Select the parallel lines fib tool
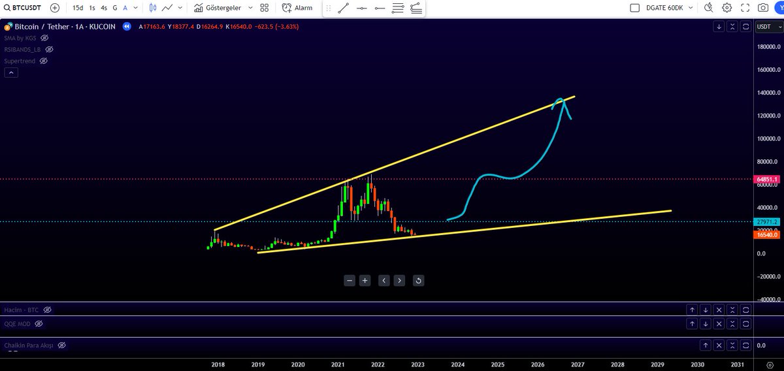 [398, 8]
